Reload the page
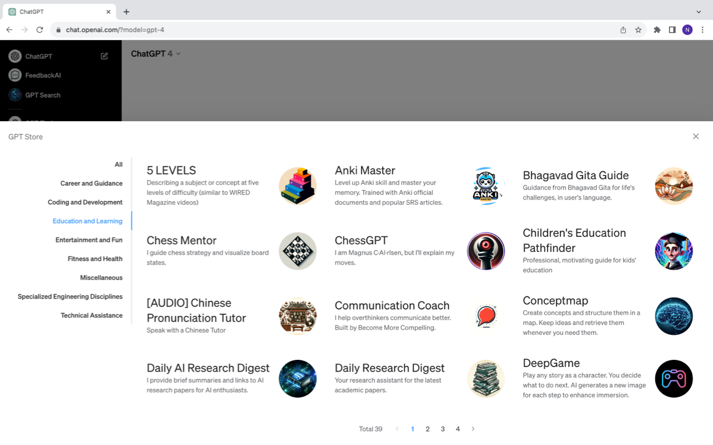Image resolution: width=713 pixels, height=445 pixels. pyautogui.click(x=40, y=30)
